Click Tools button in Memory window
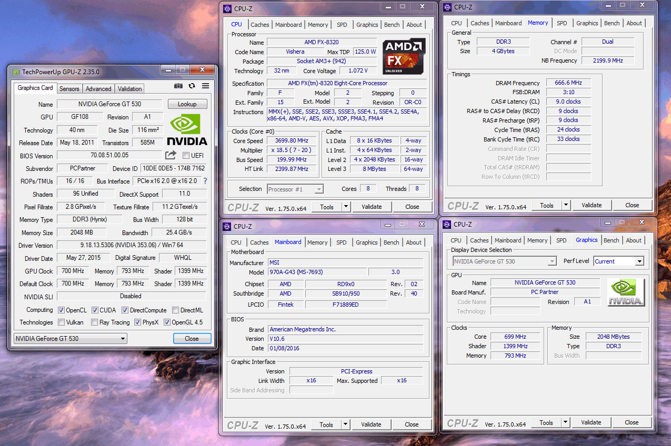The height and width of the screenshot is (446, 671). pyautogui.click(x=547, y=205)
